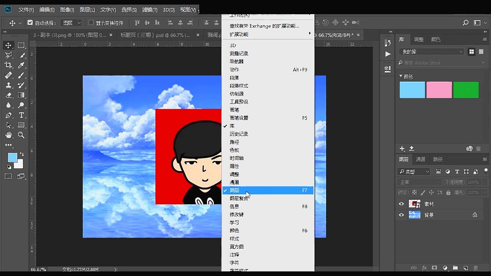Image resolution: width=491 pixels, height=276 pixels.
Task: Select the Crop tool
Action: tap(8, 65)
